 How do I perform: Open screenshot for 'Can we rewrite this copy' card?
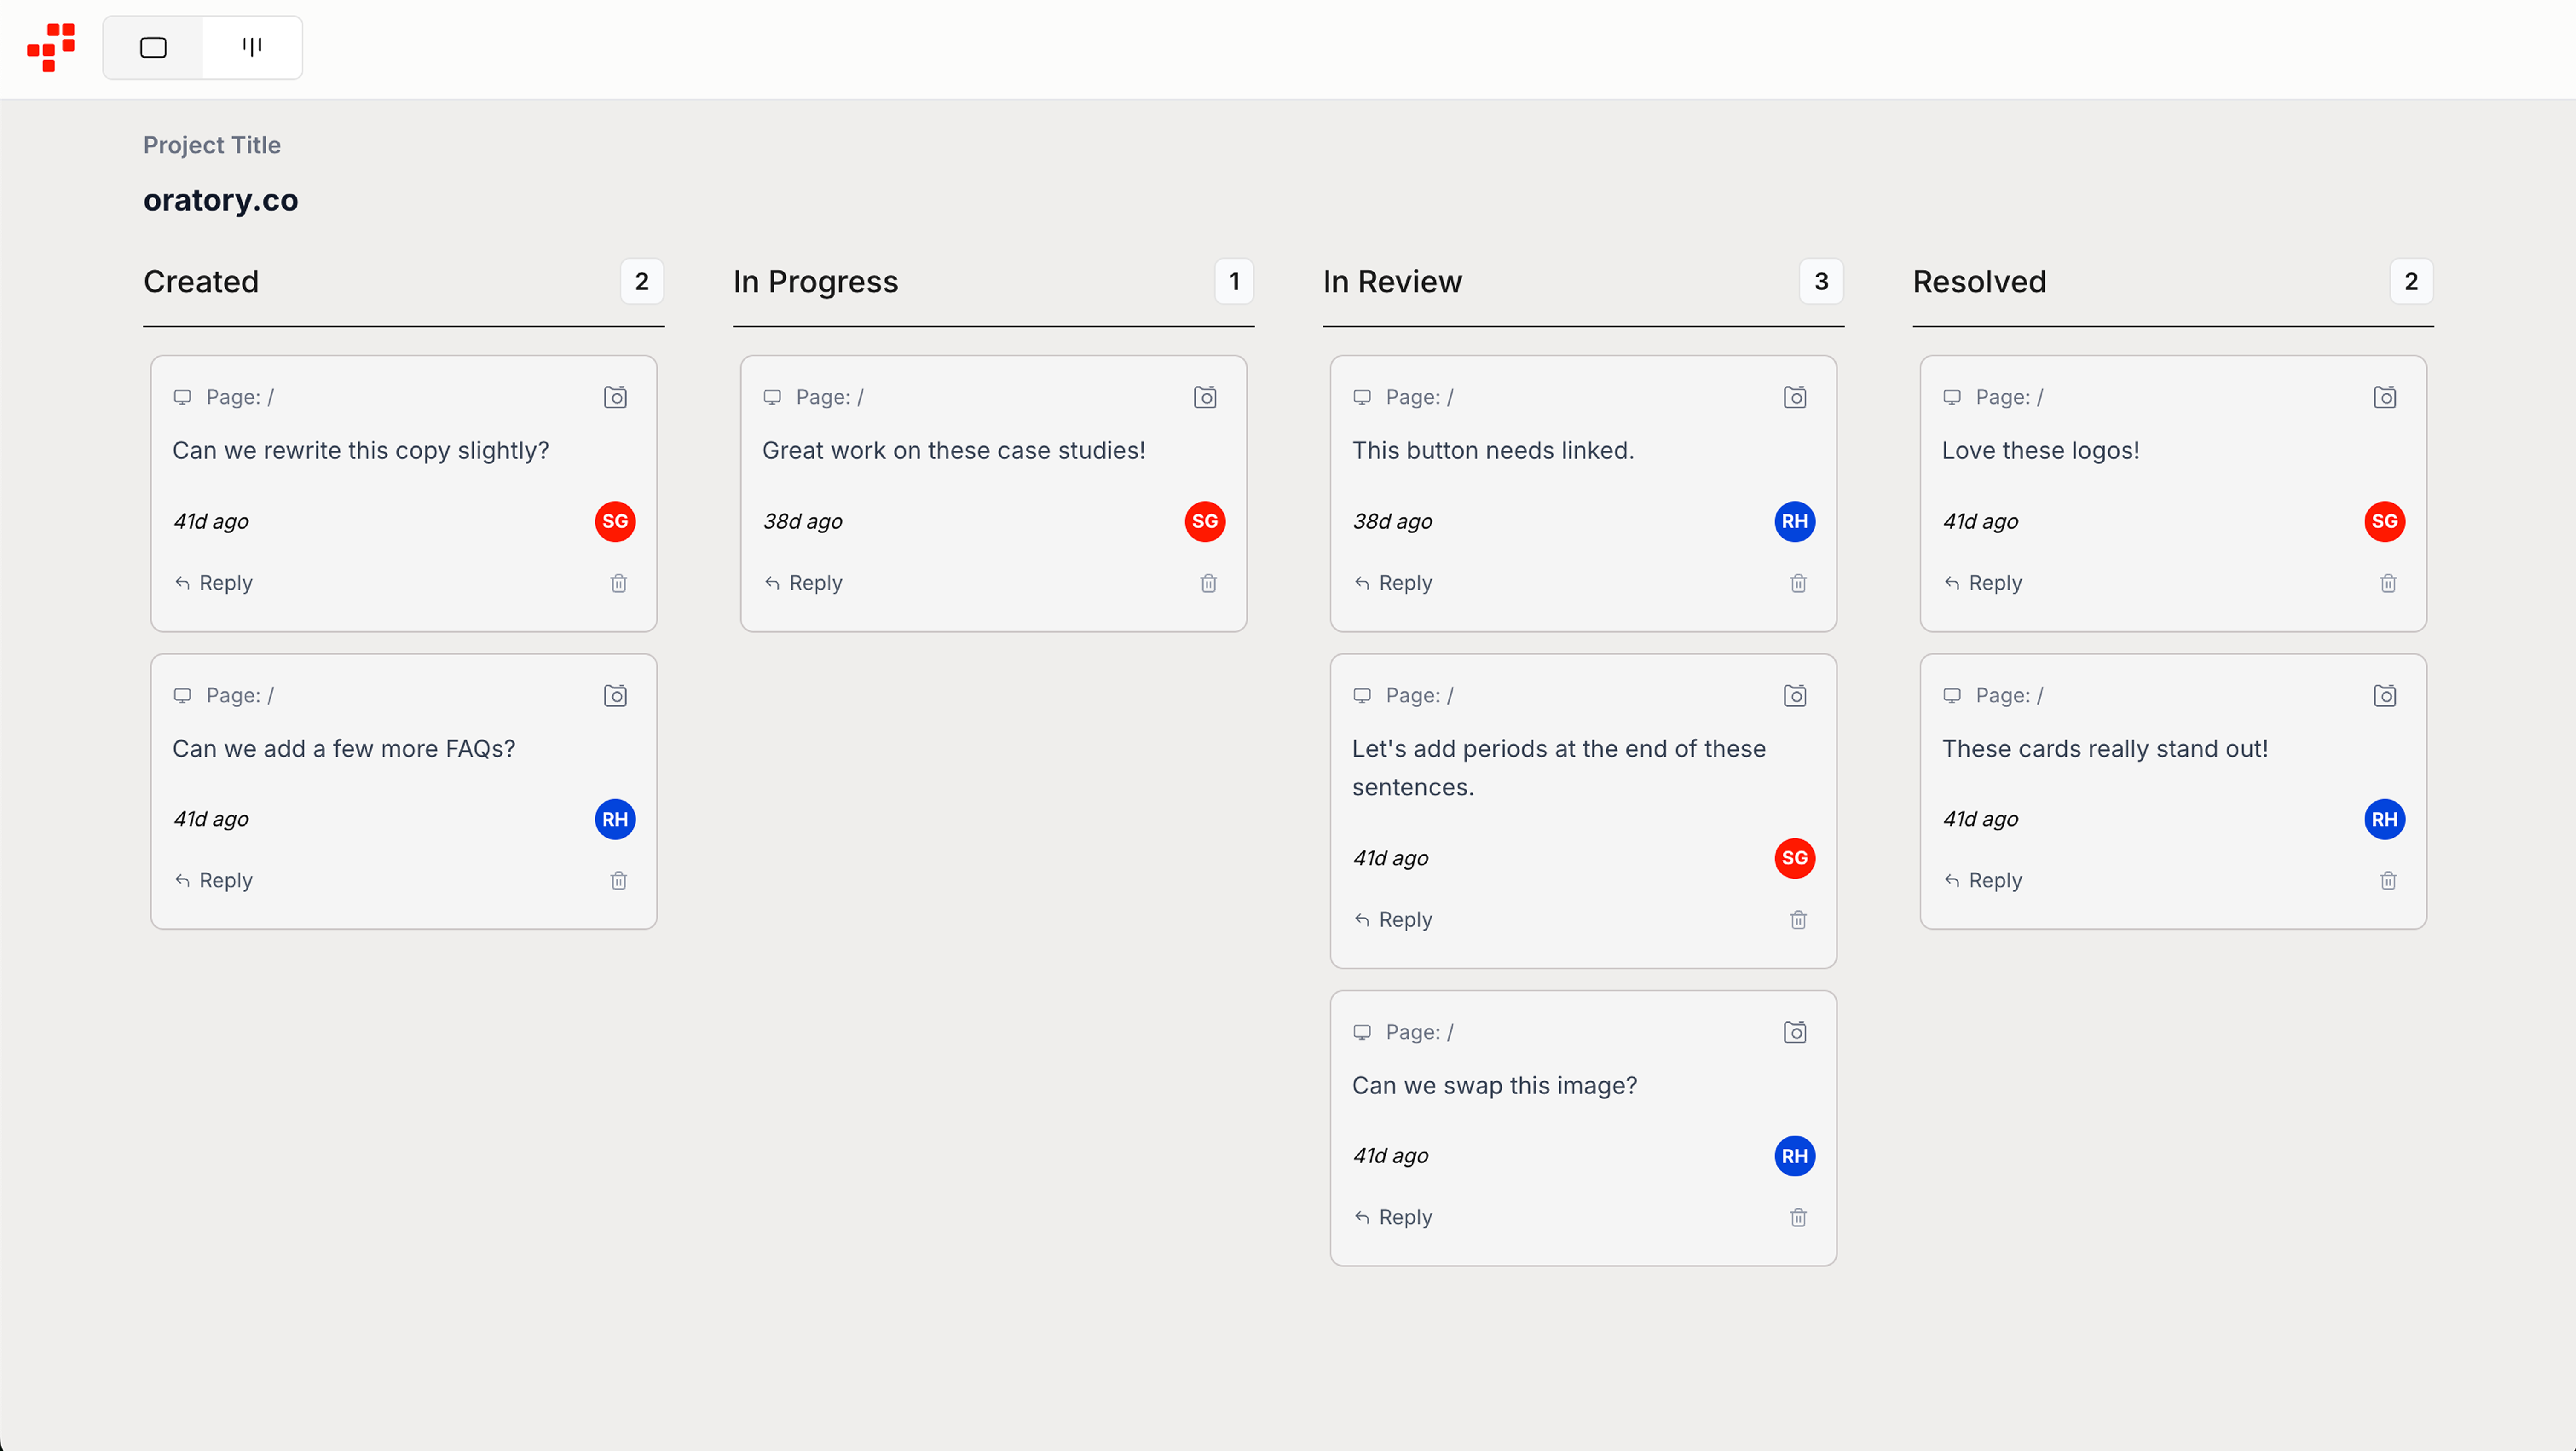point(615,397)
